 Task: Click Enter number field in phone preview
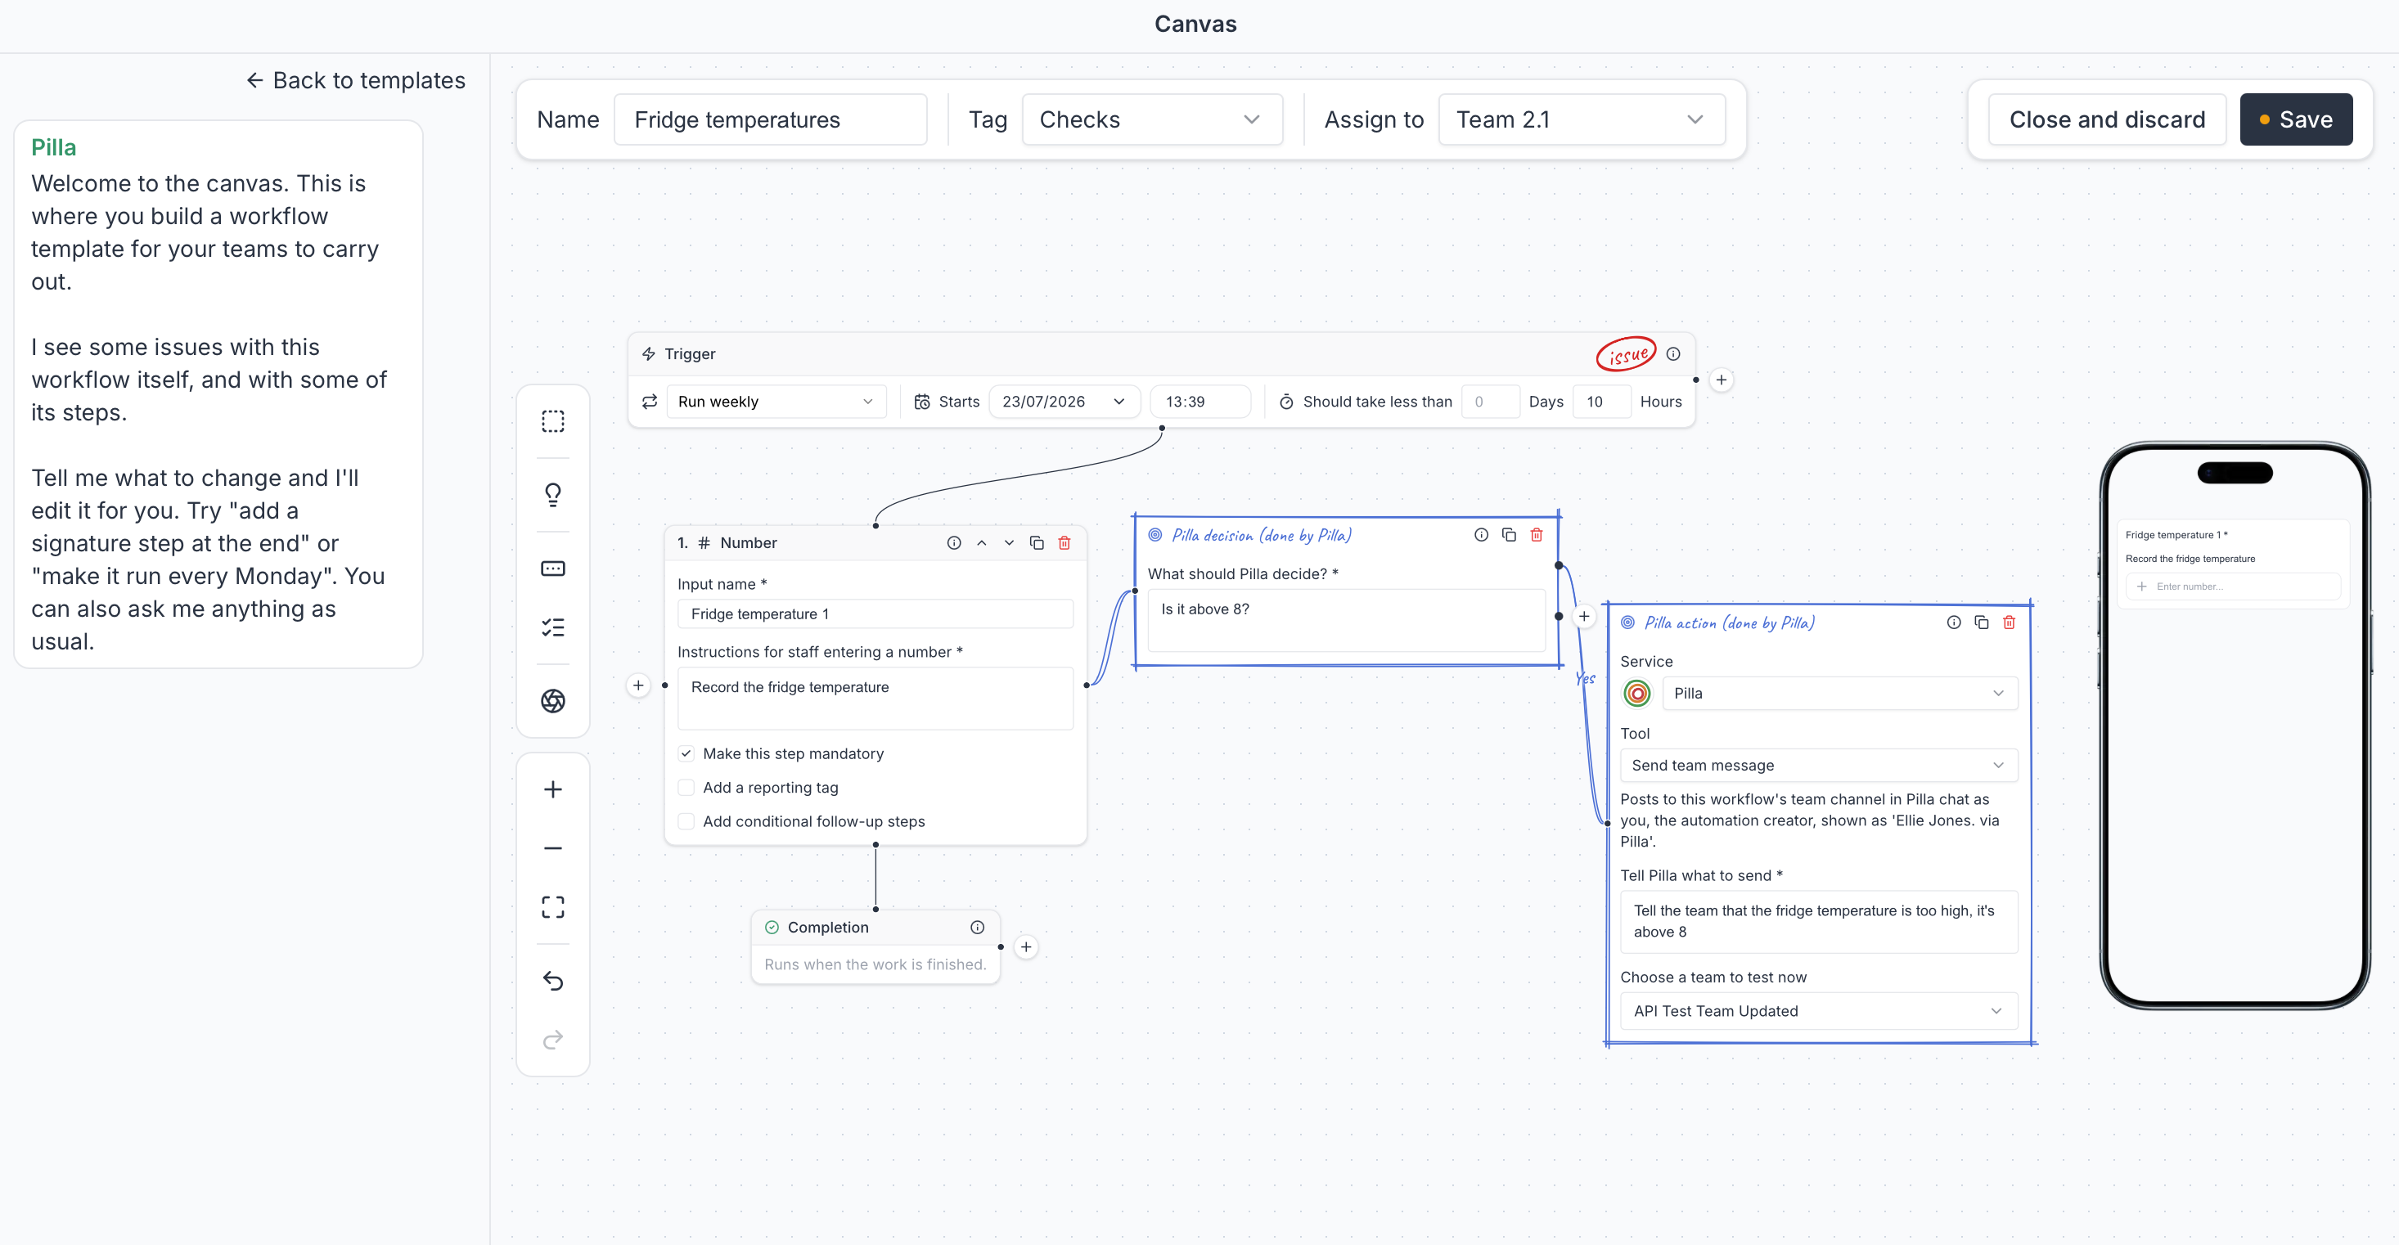click(x=2233, y=587)
